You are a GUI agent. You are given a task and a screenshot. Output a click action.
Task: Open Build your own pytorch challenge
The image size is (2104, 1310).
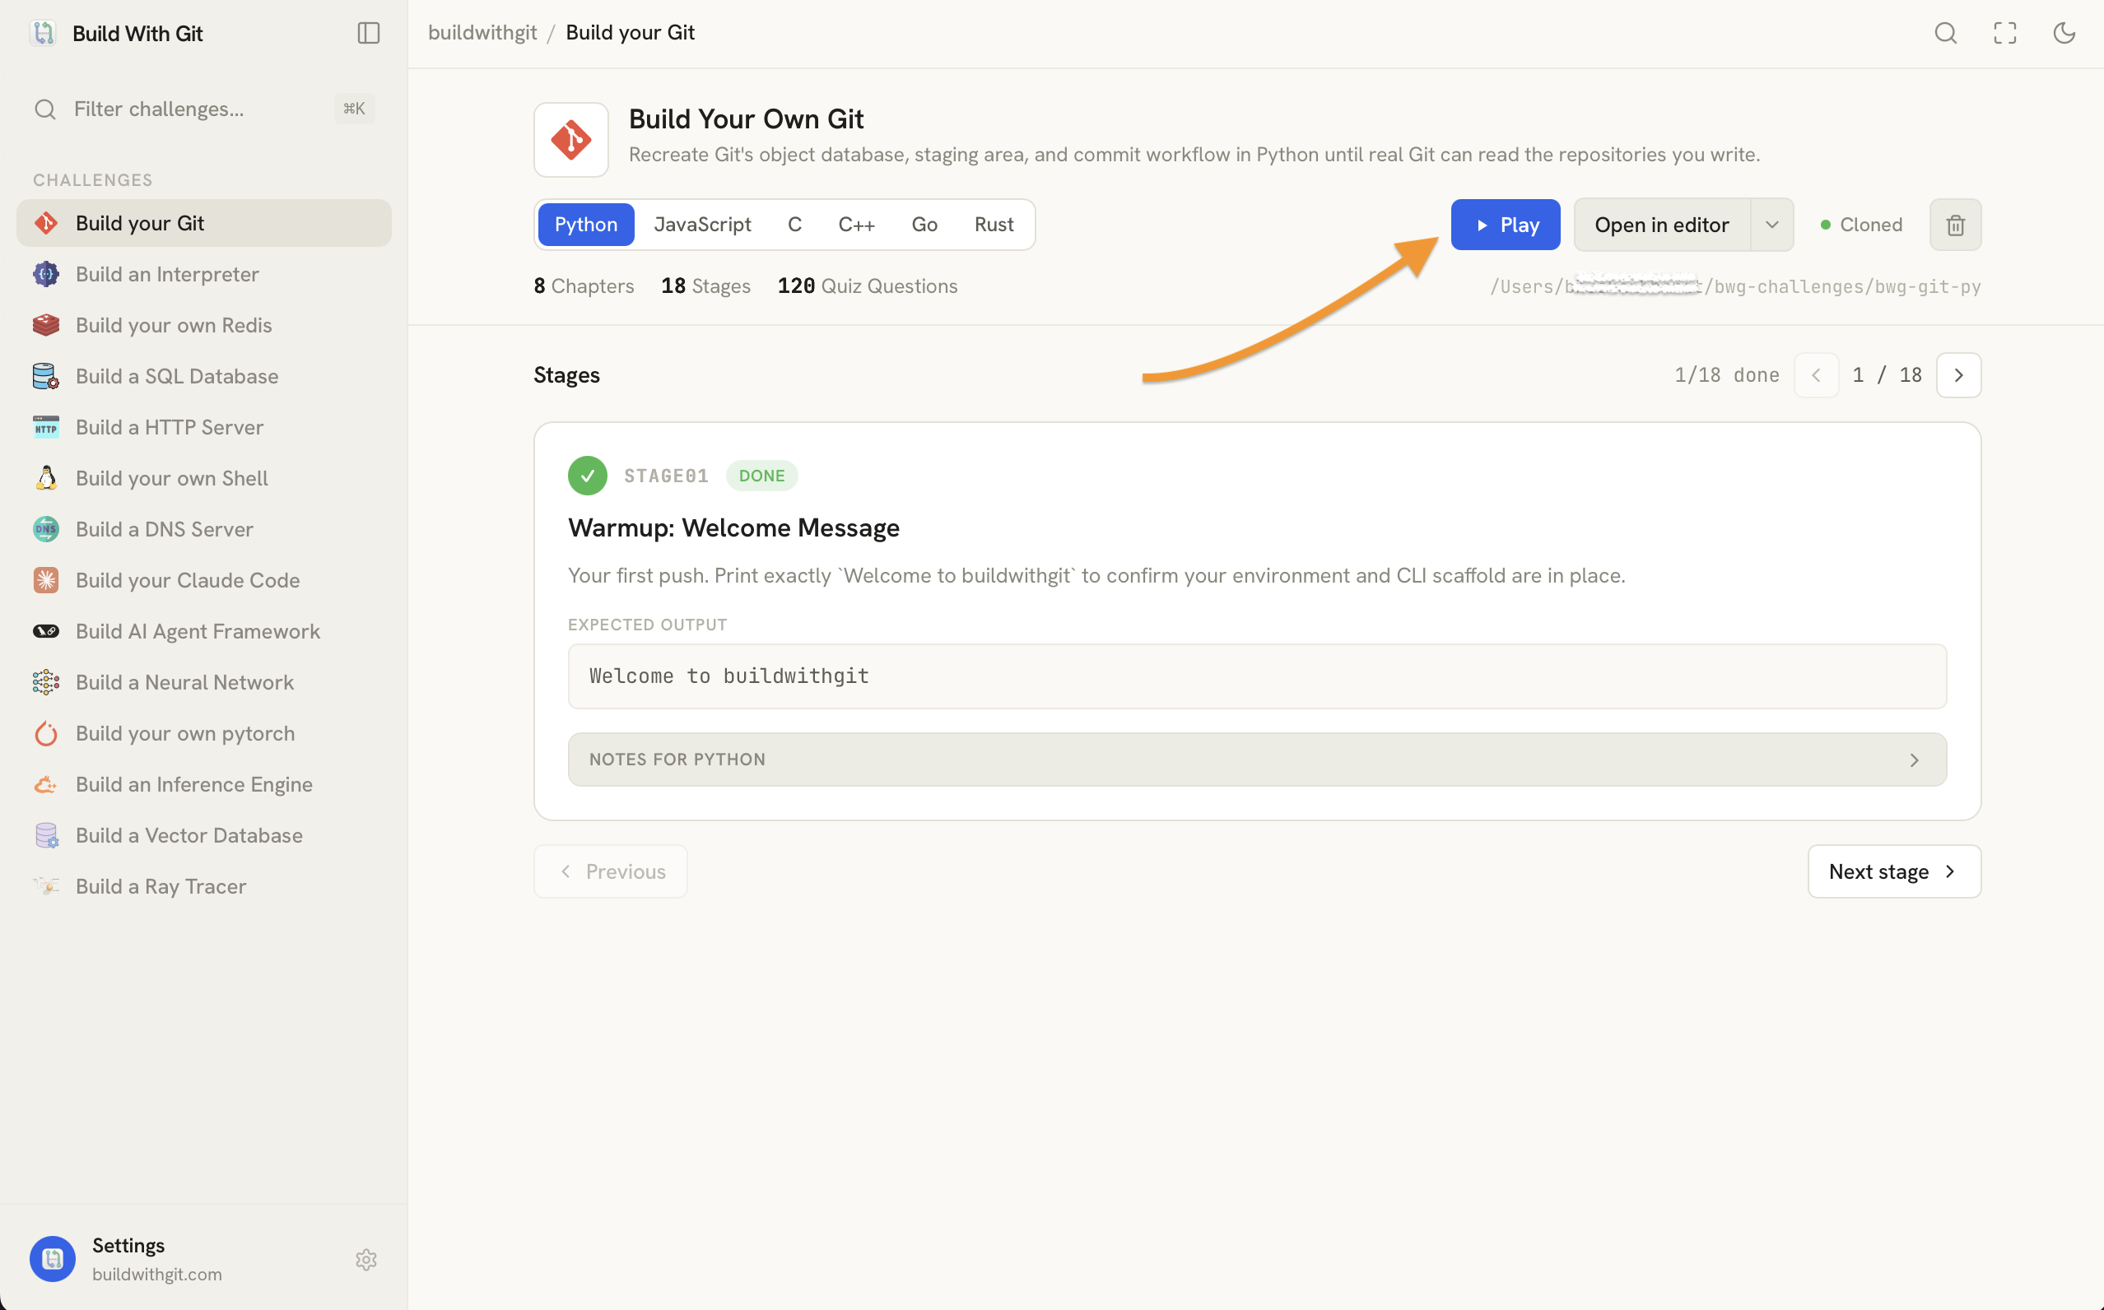click(203, 734)
